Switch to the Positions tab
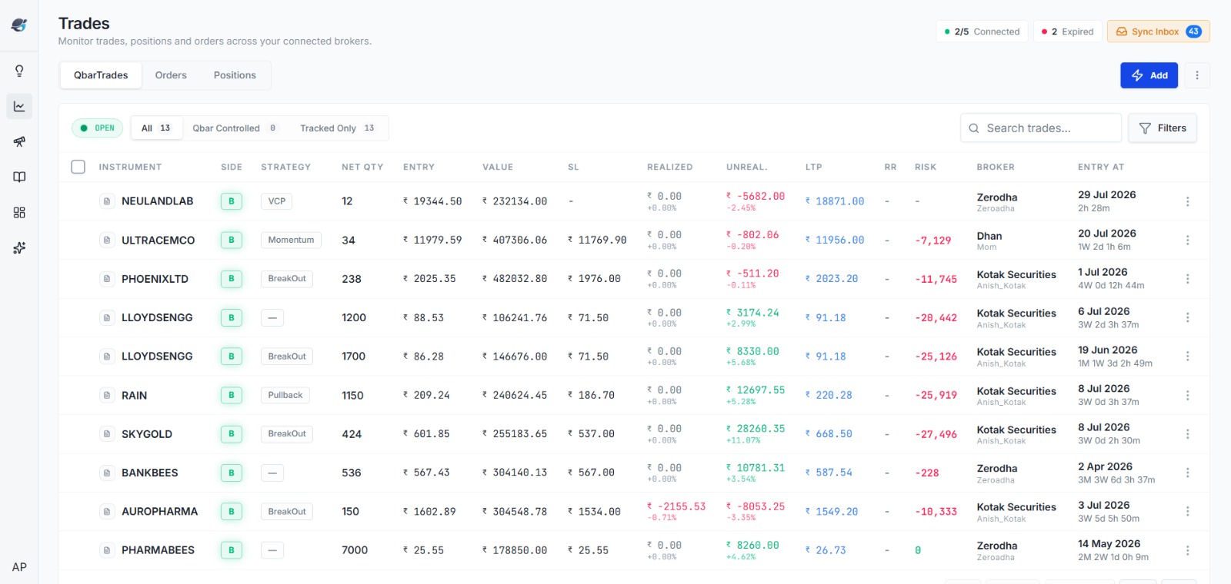 (235, 75)
